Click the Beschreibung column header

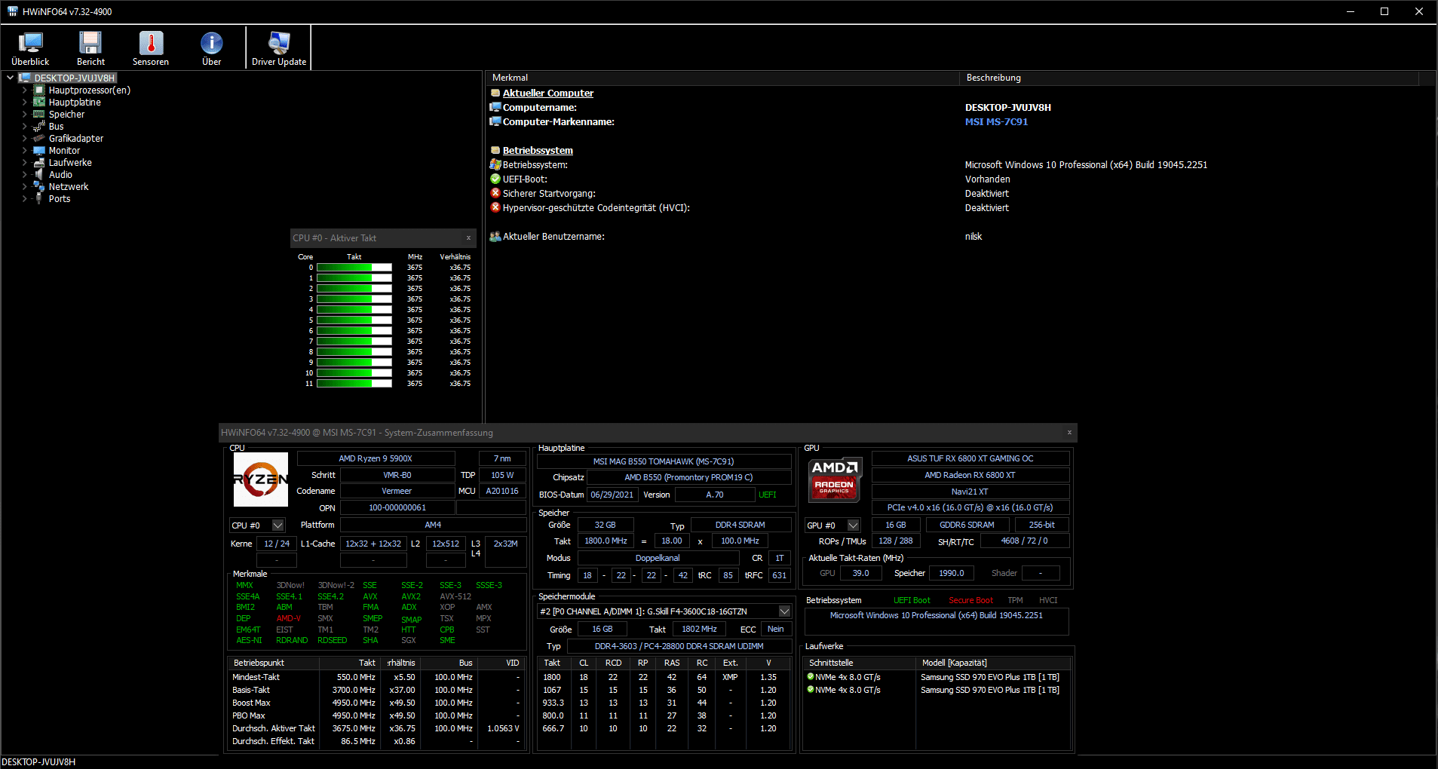point(1189,78)
